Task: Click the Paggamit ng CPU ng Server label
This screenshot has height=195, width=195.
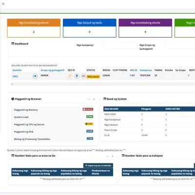Action: pos(29,124)
